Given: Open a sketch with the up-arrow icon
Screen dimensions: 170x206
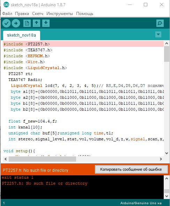Looking at the screenshot, I should tap(36, 23).
